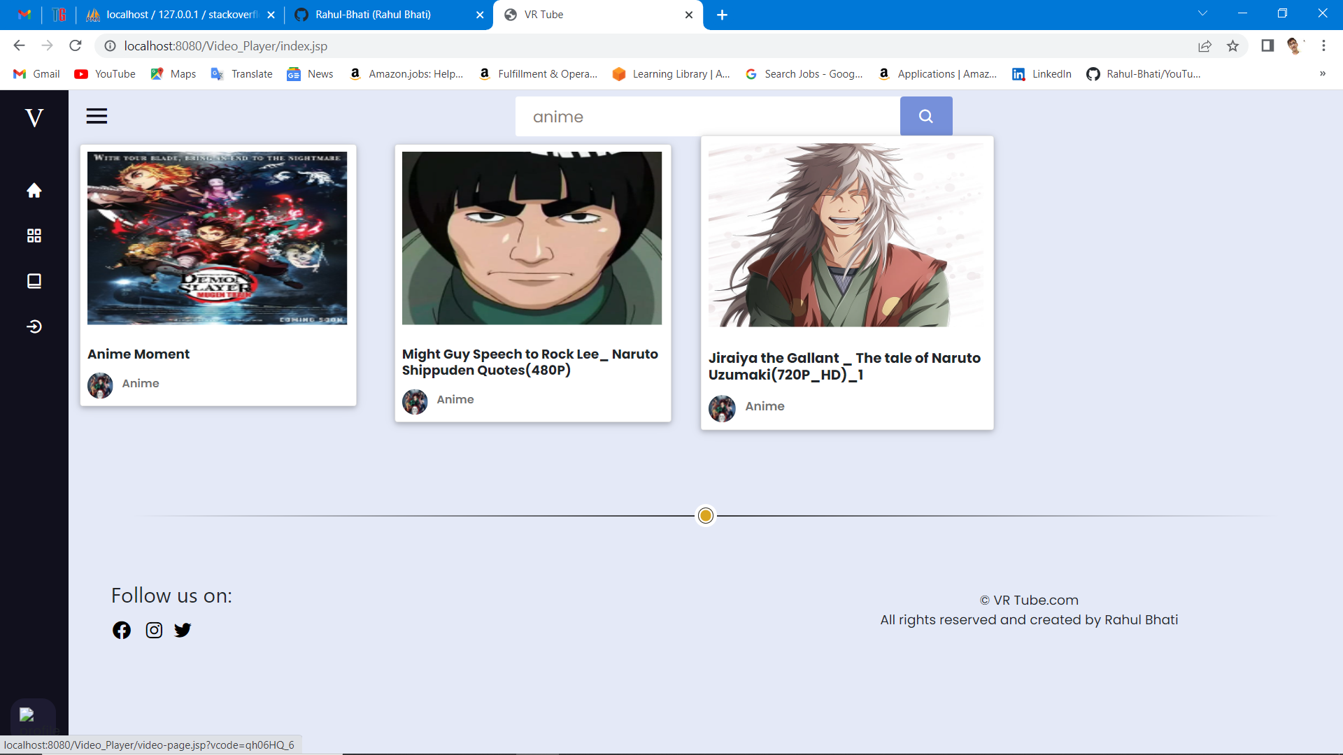Switch to localhost stackoverflow tab

pyautogui.click(x=182, y=15)
